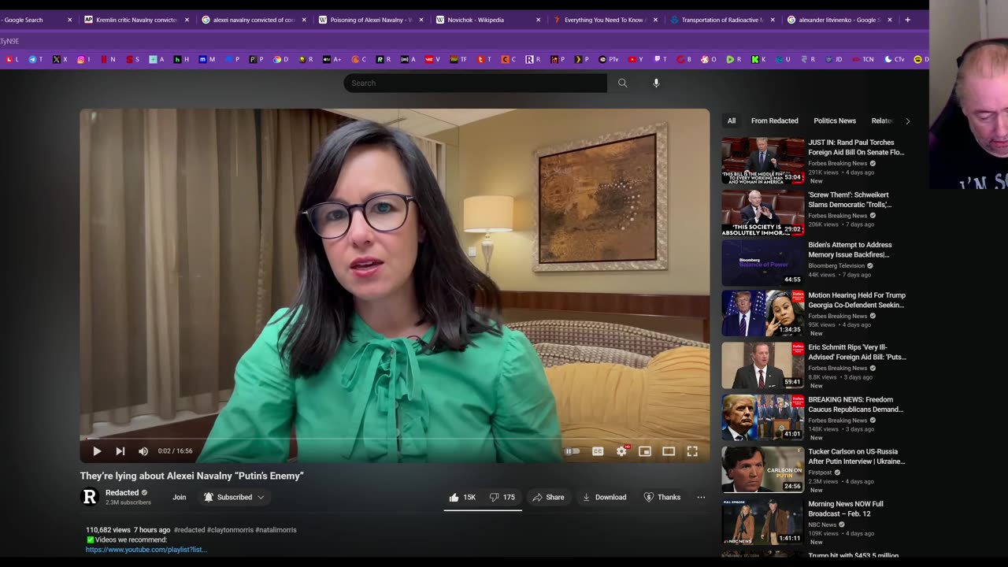Select the From Redacted filter chip
Screen dimensions: 1008x567
(x=774, y=120)
